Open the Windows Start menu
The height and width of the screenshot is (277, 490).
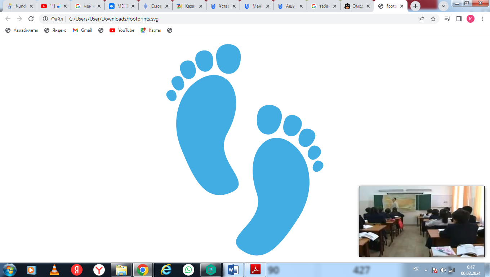pyautogui.click(x=9, y=269)
